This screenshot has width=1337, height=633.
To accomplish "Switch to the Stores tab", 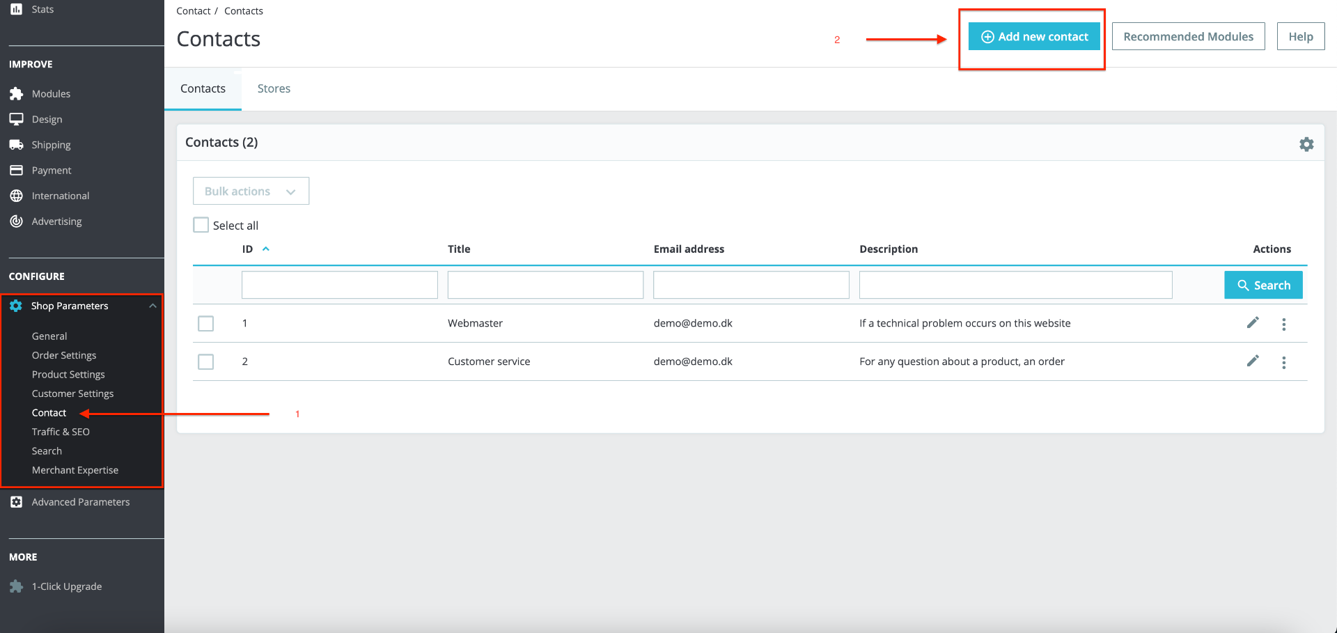I will [274, 88].
